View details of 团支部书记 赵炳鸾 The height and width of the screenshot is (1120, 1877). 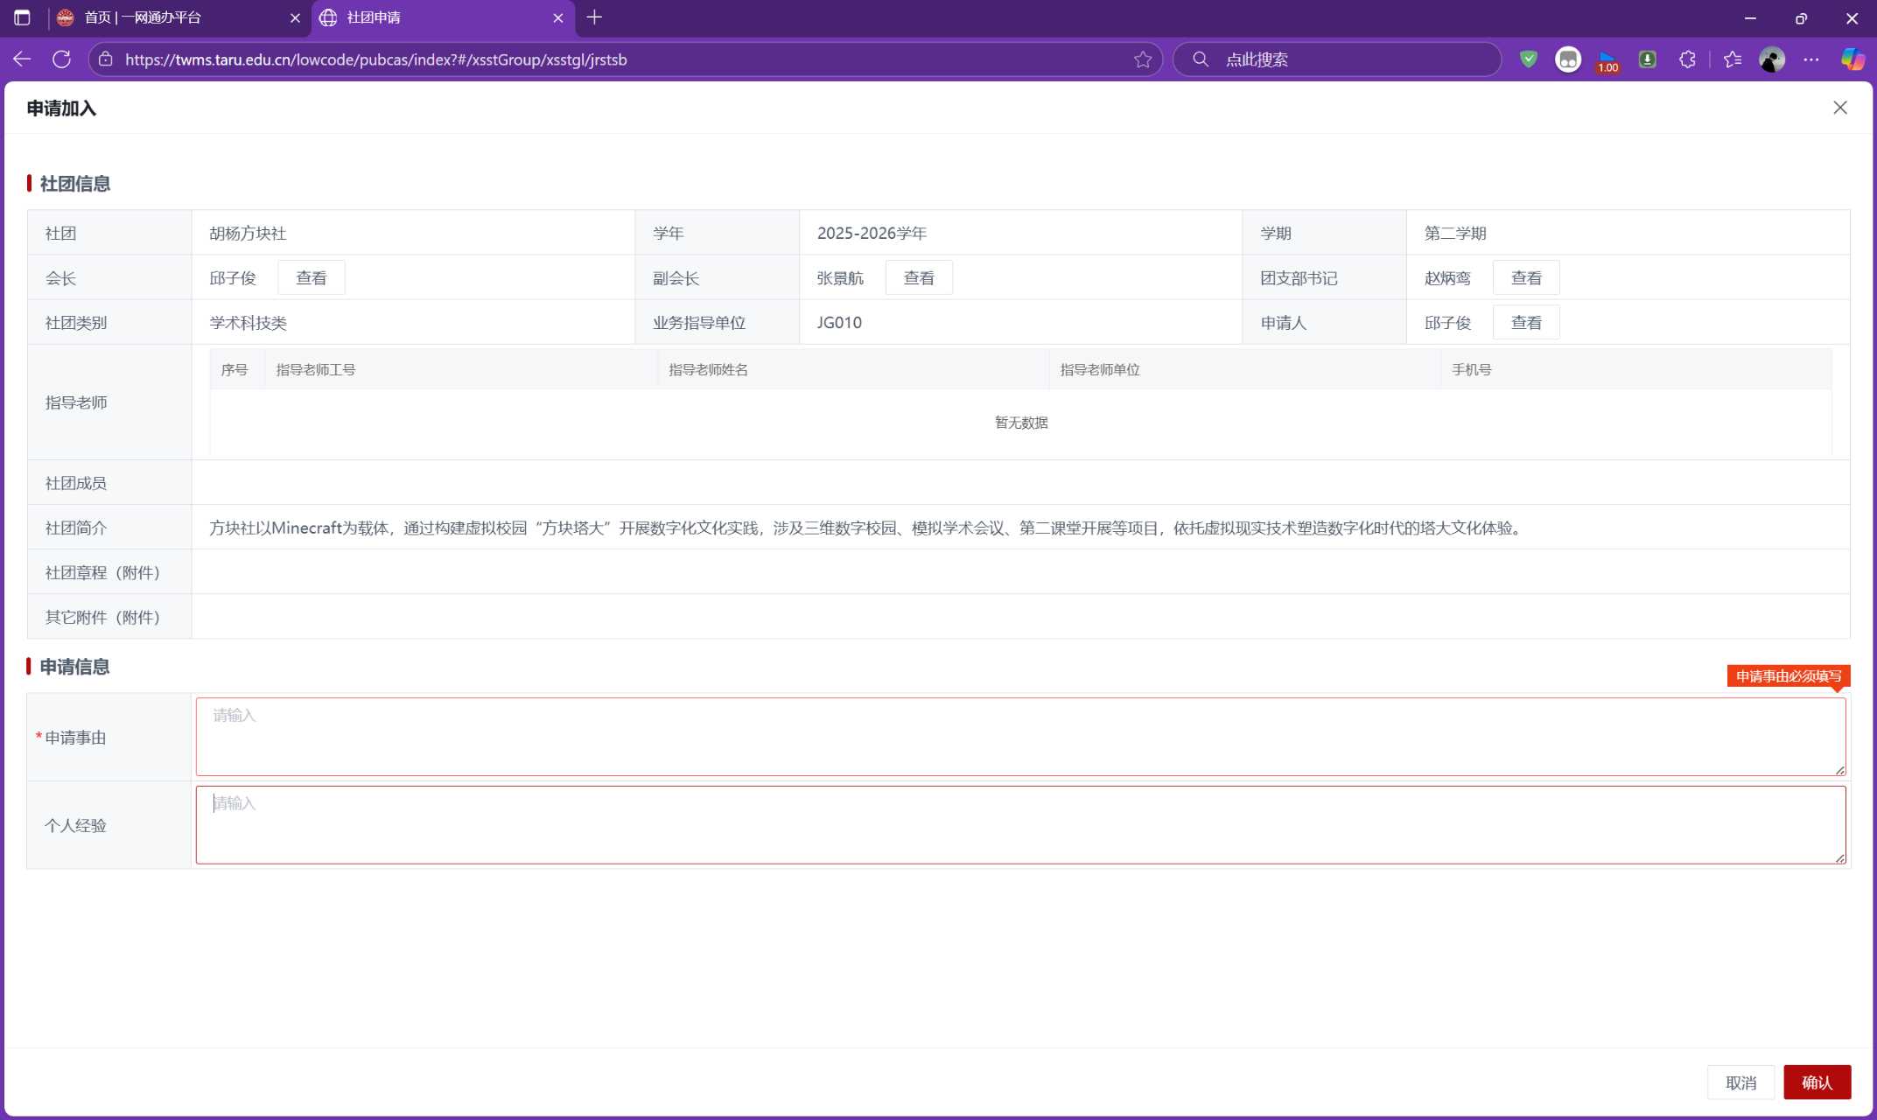pyautogui.click(x=1525, y=278)
